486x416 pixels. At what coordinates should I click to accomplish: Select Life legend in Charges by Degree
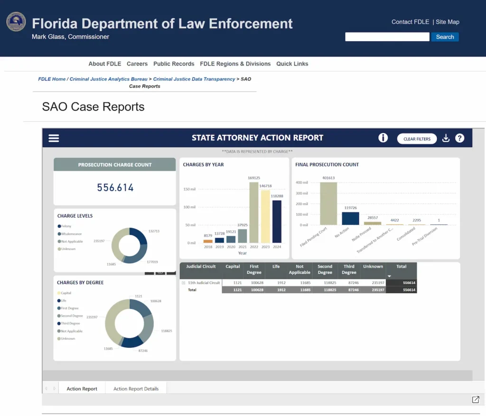(62, 300)
